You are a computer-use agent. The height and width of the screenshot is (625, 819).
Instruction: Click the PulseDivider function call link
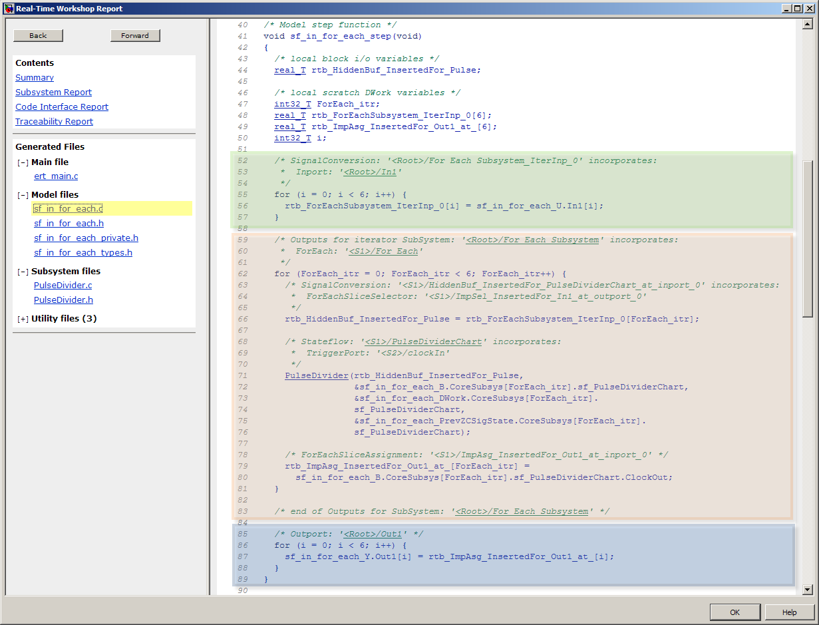316,375
